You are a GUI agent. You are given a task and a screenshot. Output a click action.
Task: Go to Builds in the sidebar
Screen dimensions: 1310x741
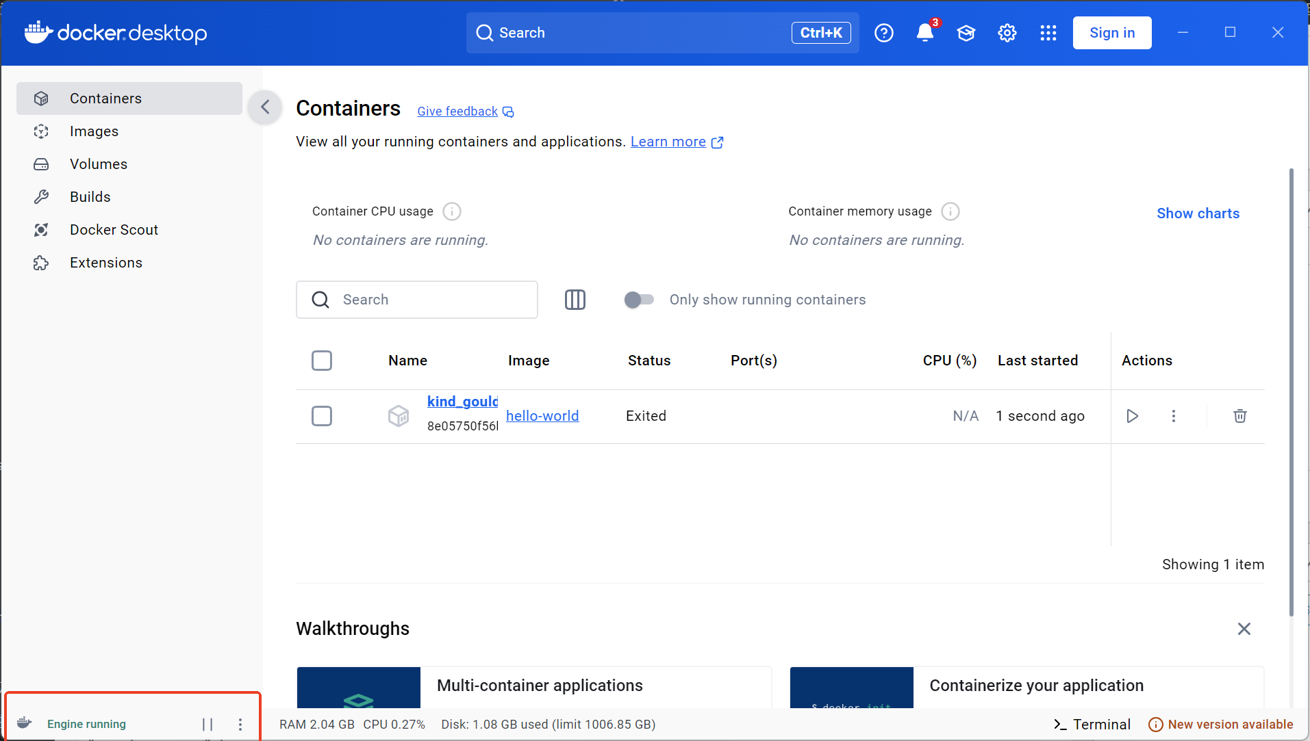tap(129, 197)
